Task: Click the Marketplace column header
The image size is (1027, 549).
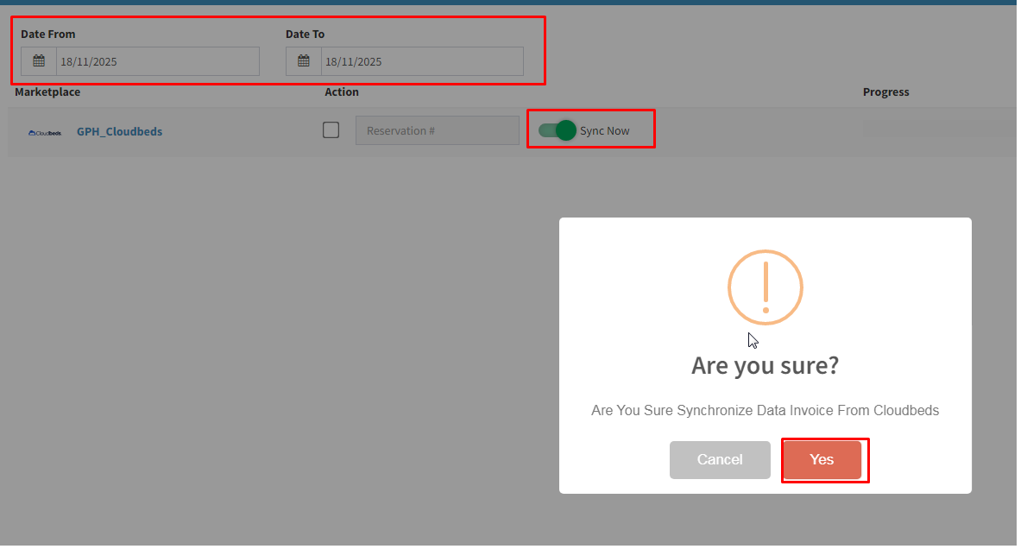Action: [47, 92]
